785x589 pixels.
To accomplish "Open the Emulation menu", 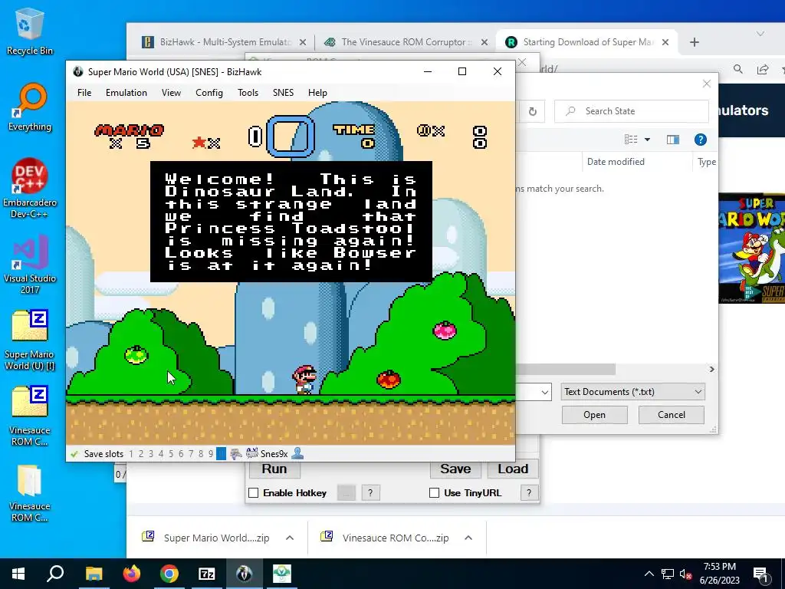I will click(126, 93).
